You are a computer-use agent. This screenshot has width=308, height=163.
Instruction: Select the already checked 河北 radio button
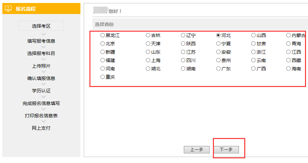(x=218, y=35)
